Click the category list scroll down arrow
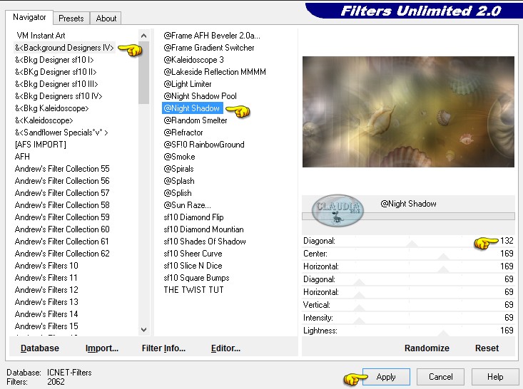Screen dimensions: 523x389 click(143, 330)
